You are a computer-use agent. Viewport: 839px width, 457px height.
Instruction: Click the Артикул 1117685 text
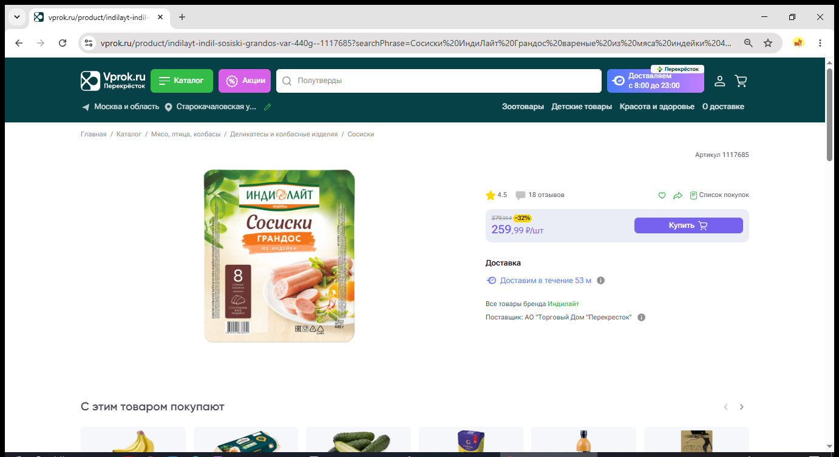tap(722, 155)
